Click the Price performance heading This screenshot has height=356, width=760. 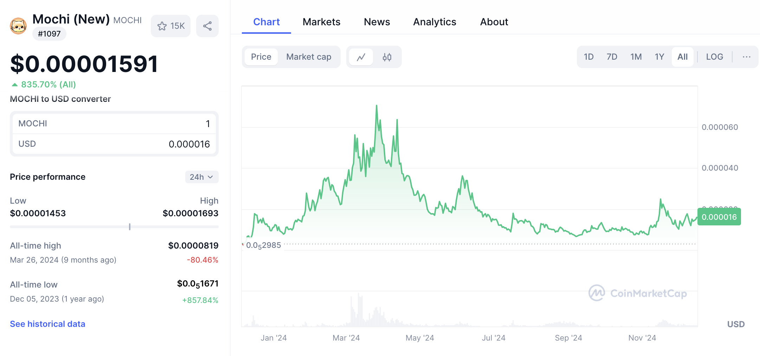coord(47,177)
